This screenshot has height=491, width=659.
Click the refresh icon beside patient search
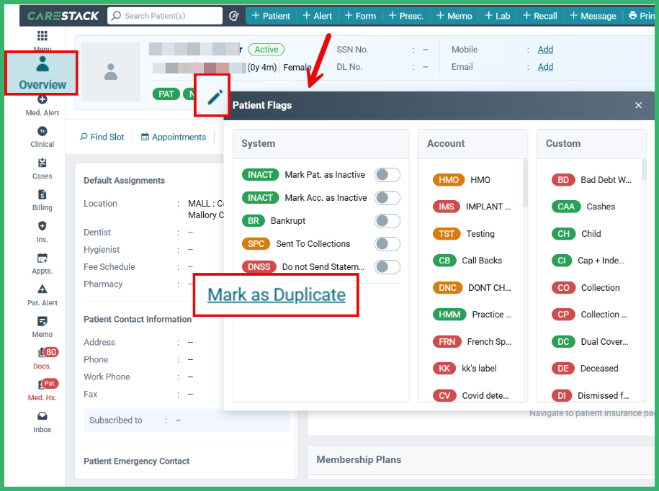pos(234,14)
